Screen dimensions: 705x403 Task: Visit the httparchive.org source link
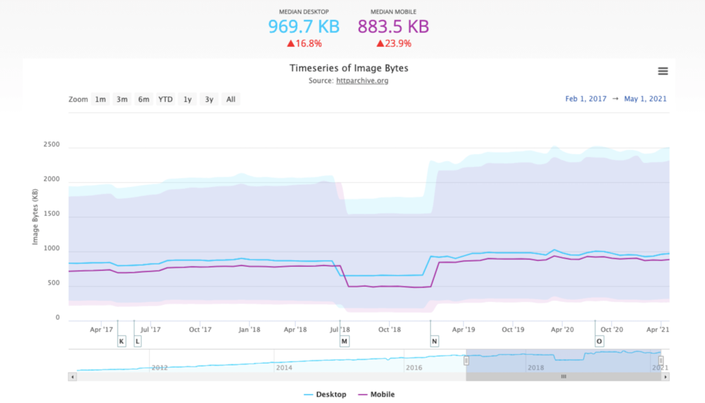362,81
